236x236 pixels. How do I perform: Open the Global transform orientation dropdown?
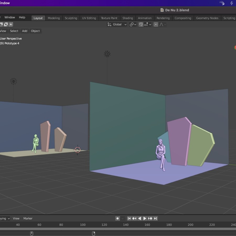pos(117,24)
